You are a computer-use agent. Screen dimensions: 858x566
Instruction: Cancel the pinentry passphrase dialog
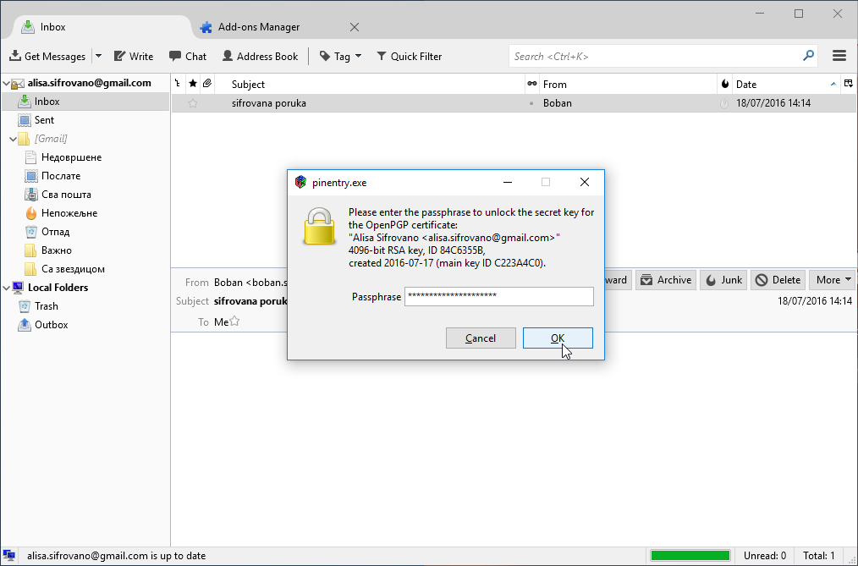[x=481, y=338]
